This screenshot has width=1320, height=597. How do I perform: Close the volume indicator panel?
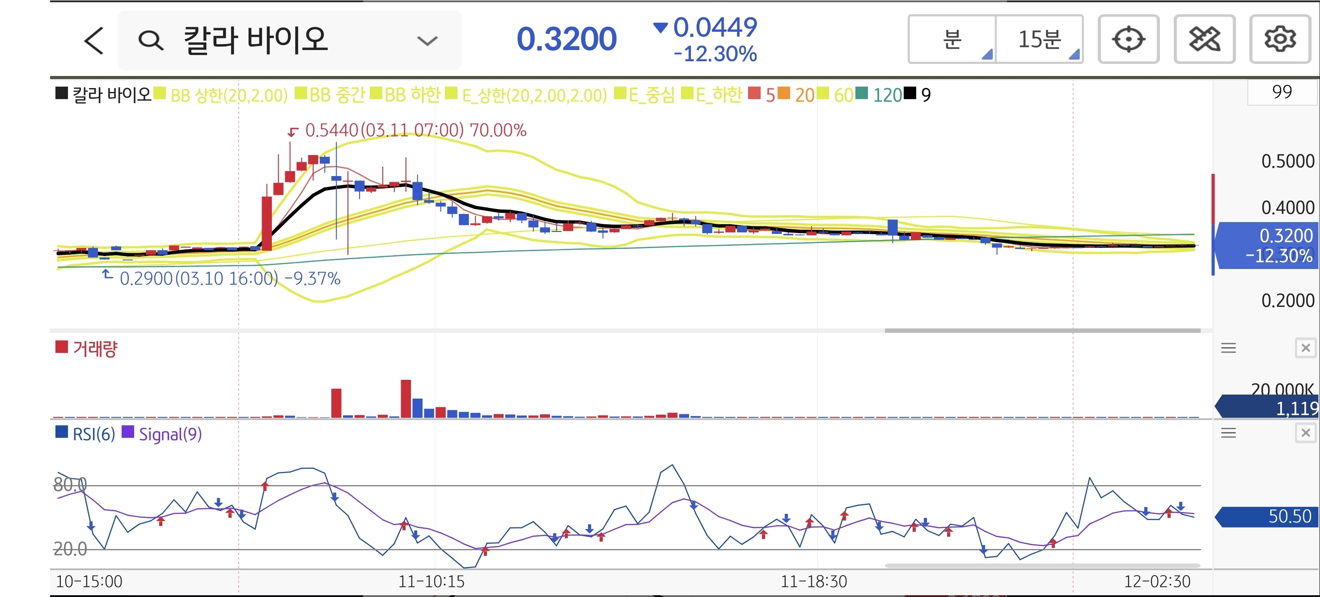pyautogui.click(x=1305, y=348)
